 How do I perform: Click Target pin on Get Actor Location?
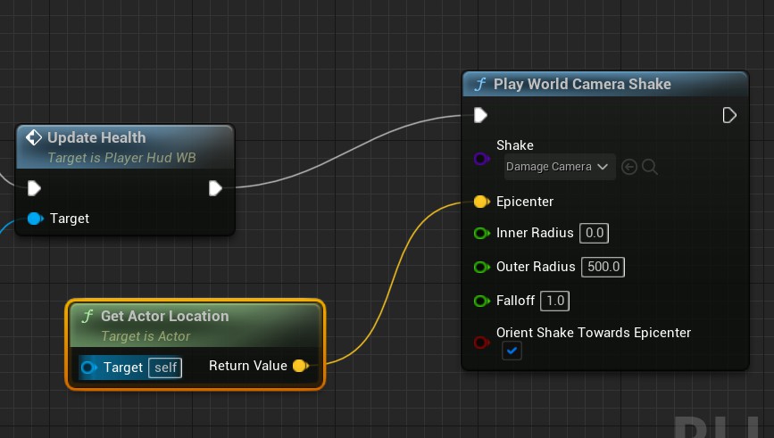tap(89, 368)
